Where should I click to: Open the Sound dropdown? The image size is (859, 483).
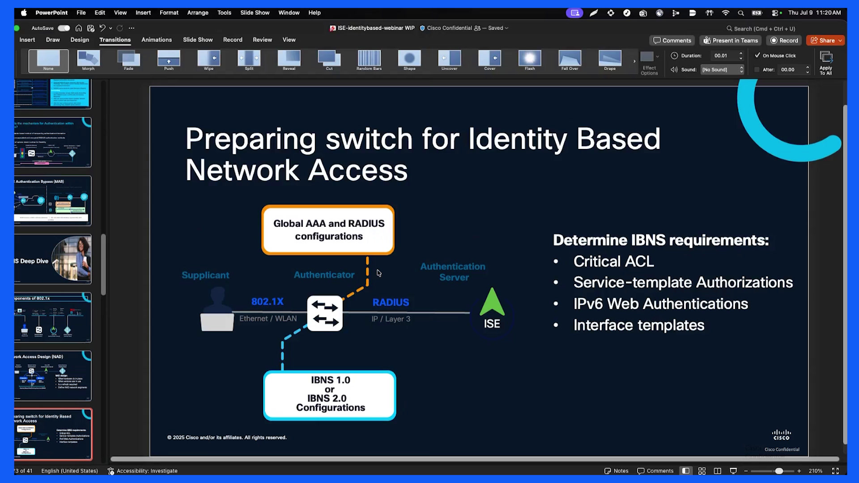coord(723,70)
